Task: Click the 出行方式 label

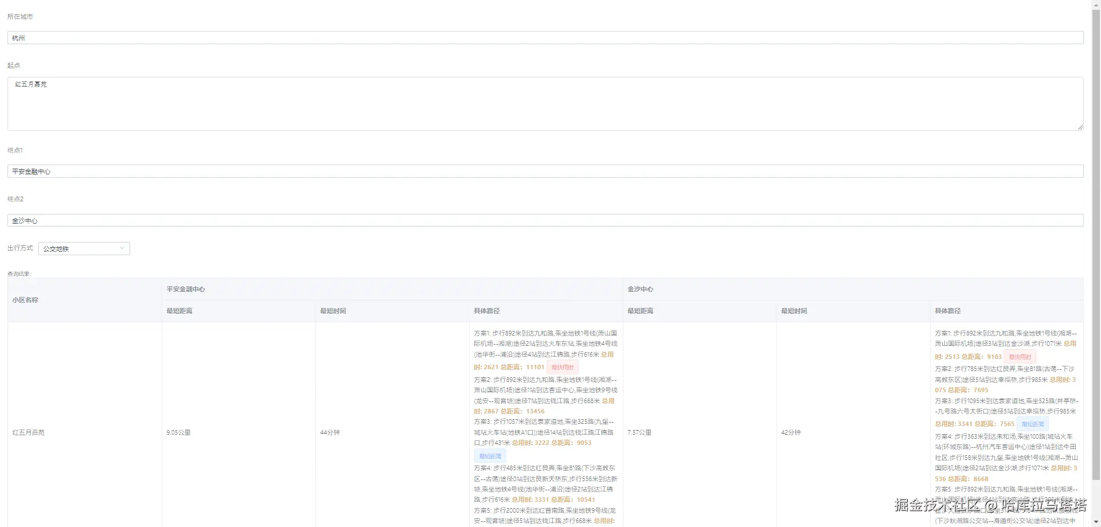Action: point(20,248)
